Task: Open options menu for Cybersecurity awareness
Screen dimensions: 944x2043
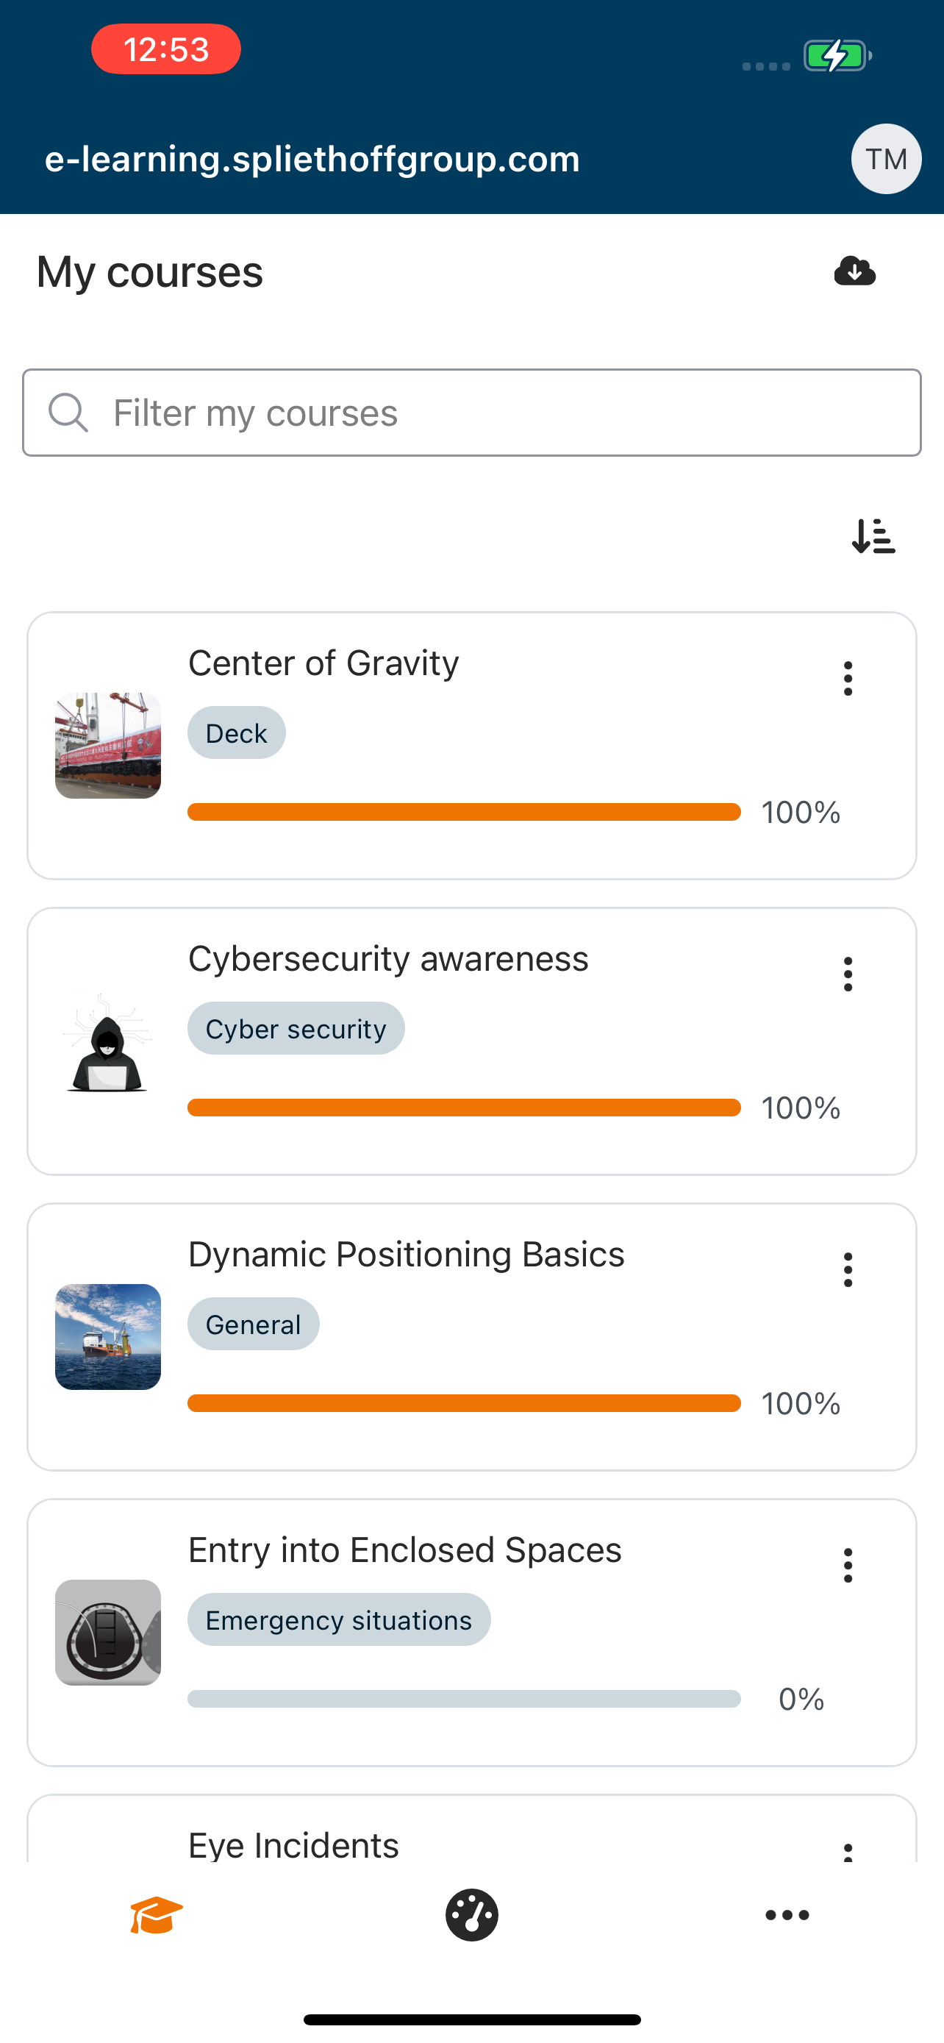Action: click(x=847, y=974)
